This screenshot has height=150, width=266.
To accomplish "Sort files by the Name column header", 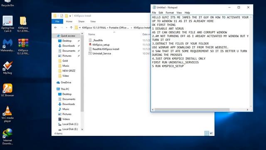I will click(91, 34).
